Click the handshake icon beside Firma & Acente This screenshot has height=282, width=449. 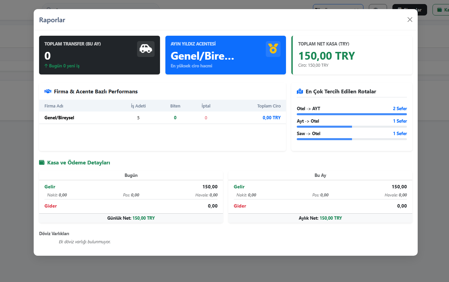point(47,91)
